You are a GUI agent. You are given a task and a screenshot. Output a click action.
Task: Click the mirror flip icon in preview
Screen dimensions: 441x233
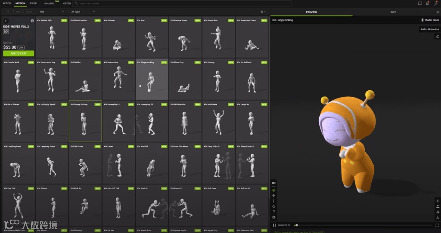pyautogui.click(x=438, y=212)
